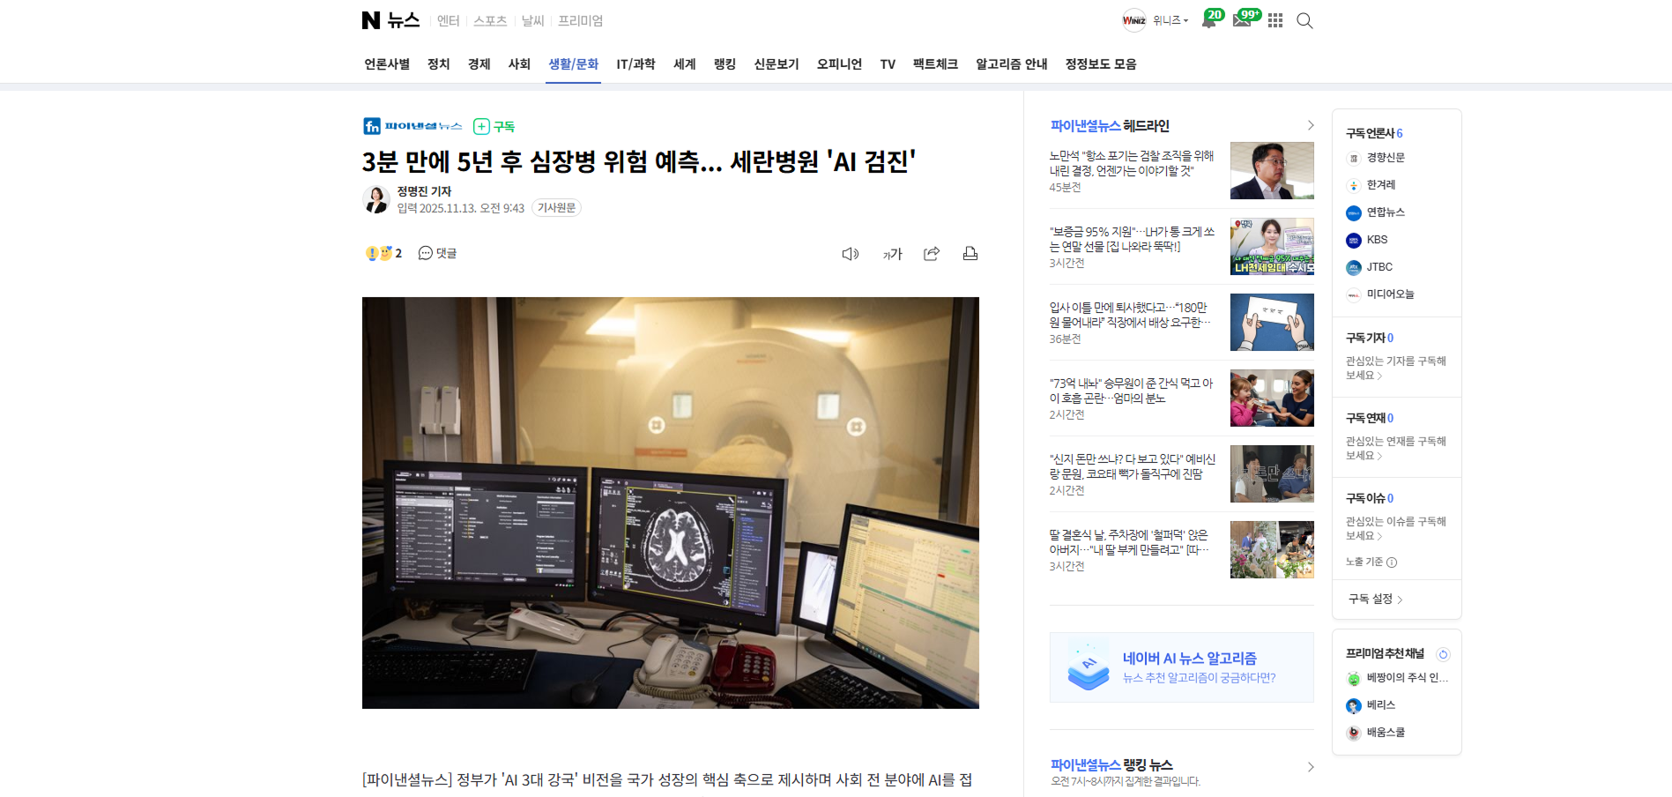Click the text-to-speech speaker icon

(850, 254)
